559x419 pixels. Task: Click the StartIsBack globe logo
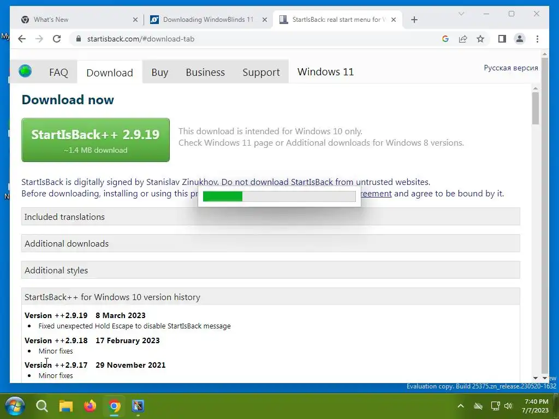coord(25,71)
